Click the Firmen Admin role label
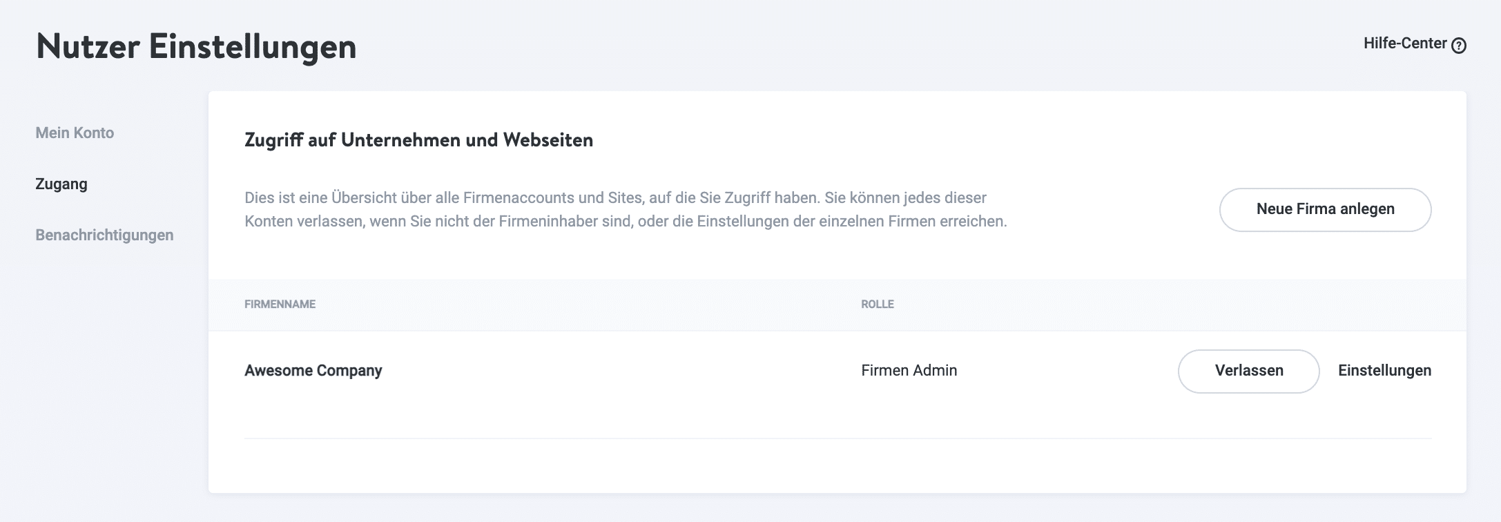 tap(909, 370)
